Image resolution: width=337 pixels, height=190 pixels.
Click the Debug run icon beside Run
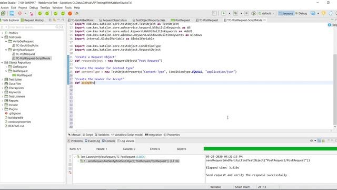pos(235,13)
